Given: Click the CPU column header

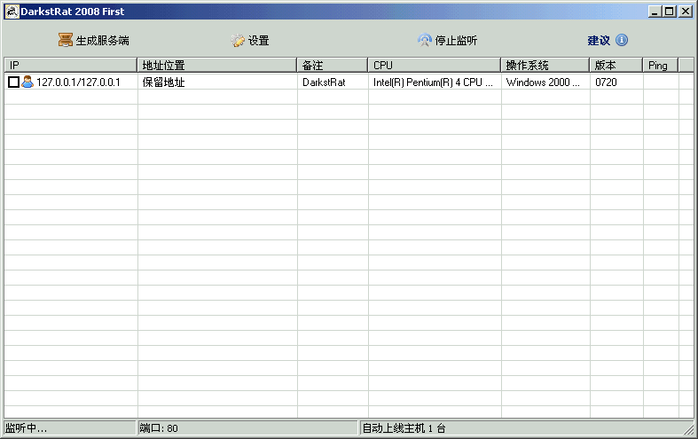Looking at the screenshot, I should (435, 66).
